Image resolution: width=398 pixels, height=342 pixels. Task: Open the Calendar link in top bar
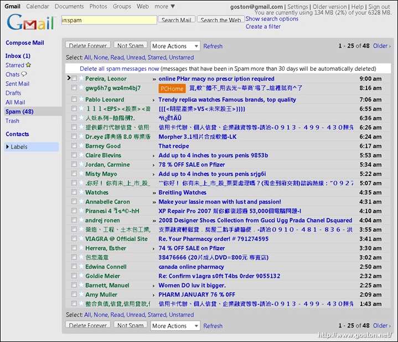point(38,6)
